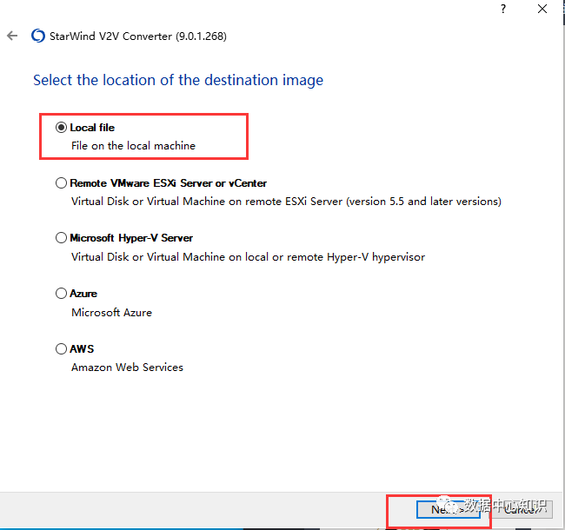
Task: Select the AWS radio button
Action: point(61,349)
